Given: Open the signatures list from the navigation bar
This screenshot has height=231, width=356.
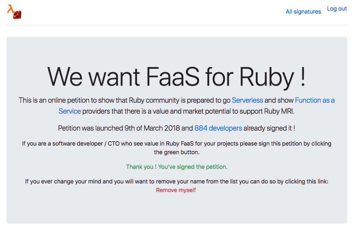Looking at the screenshot, I should click(x=303, y=11).
